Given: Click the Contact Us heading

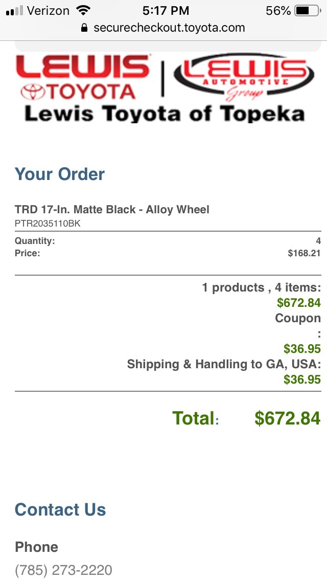Looking at the screenshot, I should [x=60, y=509].
